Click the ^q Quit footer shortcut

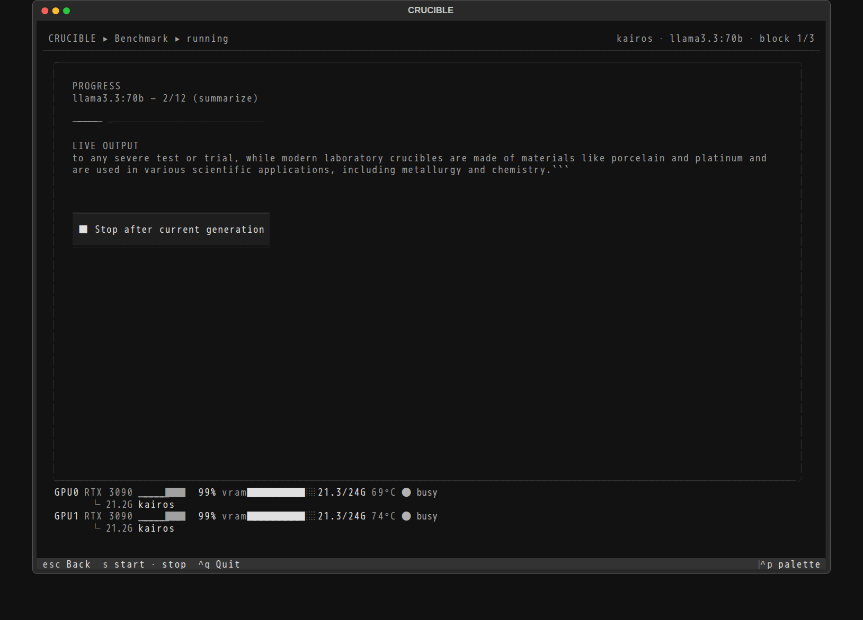tap(219, 564)
